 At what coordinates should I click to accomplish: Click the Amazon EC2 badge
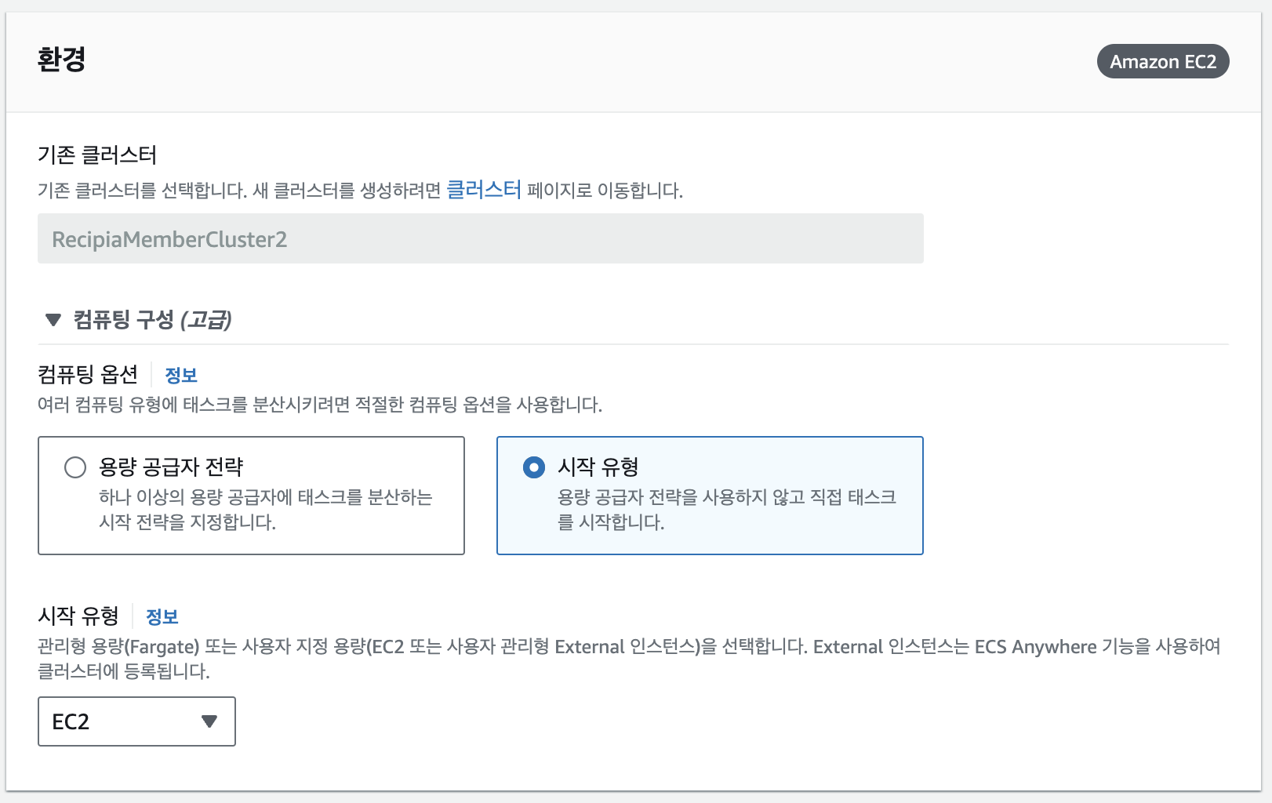click(x=1162, y=61)
